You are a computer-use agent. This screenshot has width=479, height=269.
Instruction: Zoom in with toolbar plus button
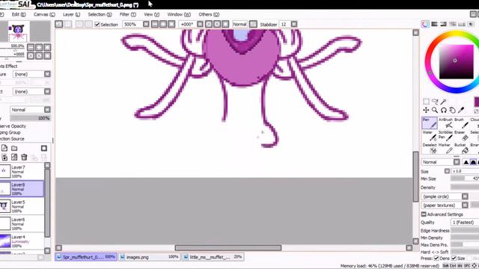coord(163,24)
